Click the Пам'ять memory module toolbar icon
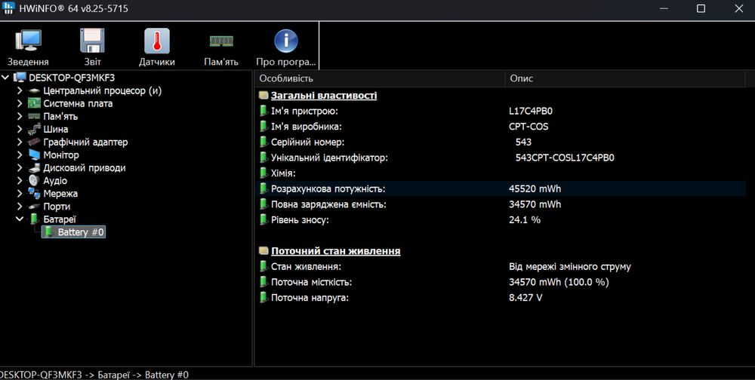Image resolution: width=755 pixels, height=380 pixels. (221, 41)
